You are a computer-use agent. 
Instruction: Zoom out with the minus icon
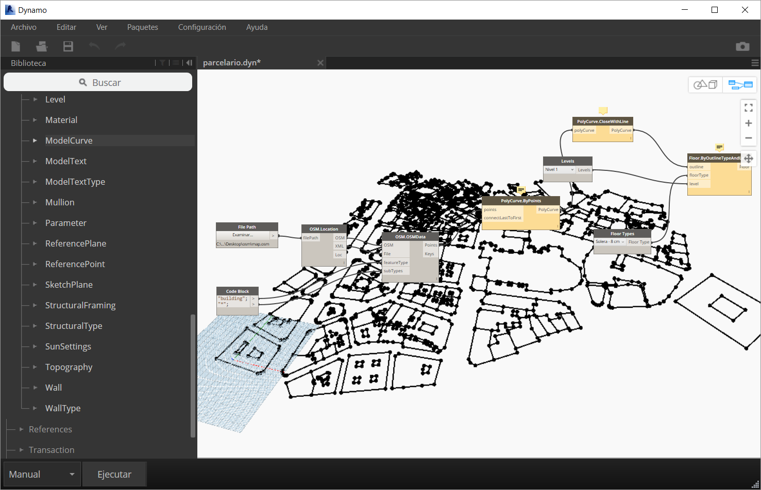pos(749,138)
